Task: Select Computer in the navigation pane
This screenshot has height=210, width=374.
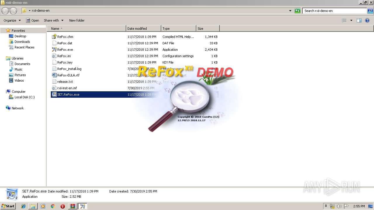Action: 18,92
